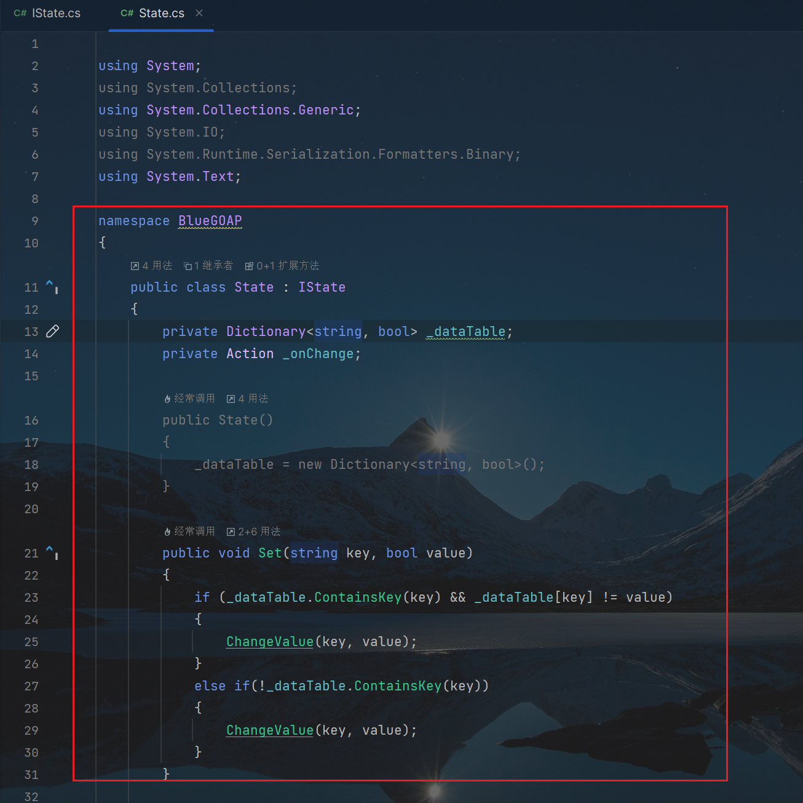Click the BlueGOAP namespace name

coord(210,221)
